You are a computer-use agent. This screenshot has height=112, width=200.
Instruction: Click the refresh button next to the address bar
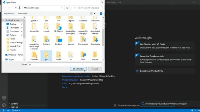click(67, 8)
